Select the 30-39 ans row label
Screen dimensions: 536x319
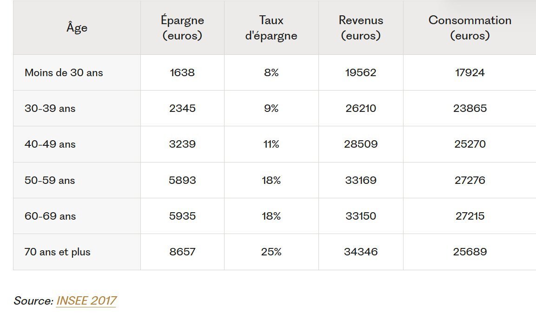[x=50, y=108]
